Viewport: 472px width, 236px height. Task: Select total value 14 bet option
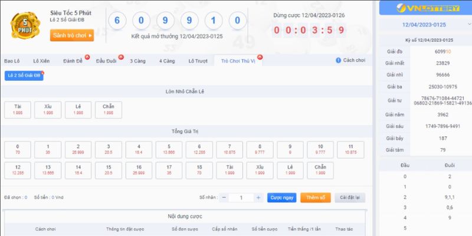(78, 171)
